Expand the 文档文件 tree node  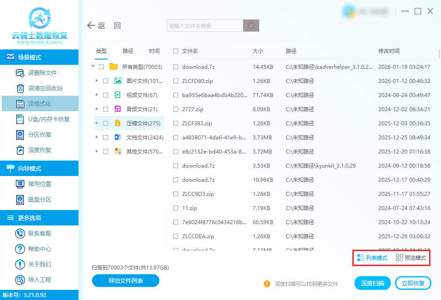[97, 137]
